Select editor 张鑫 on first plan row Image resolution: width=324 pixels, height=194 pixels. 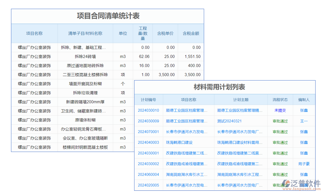(304, 110)
